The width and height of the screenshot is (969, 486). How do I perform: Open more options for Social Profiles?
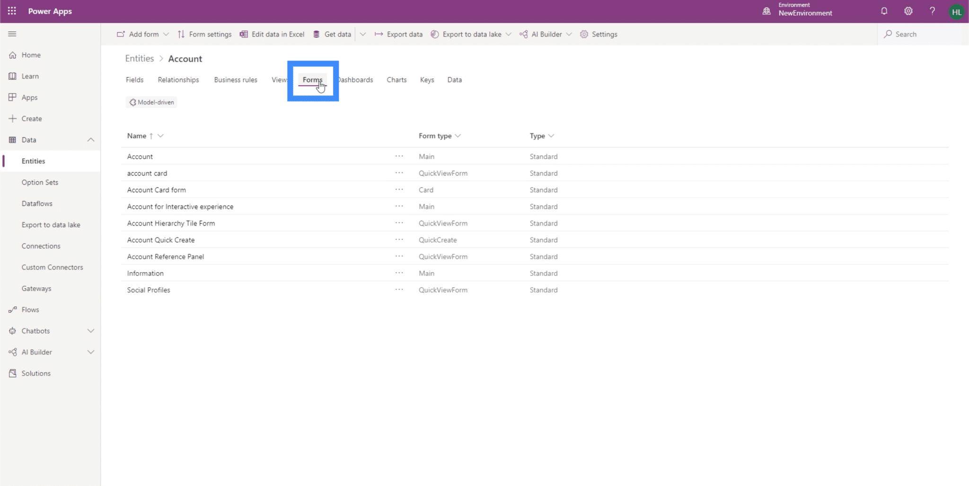399,290
